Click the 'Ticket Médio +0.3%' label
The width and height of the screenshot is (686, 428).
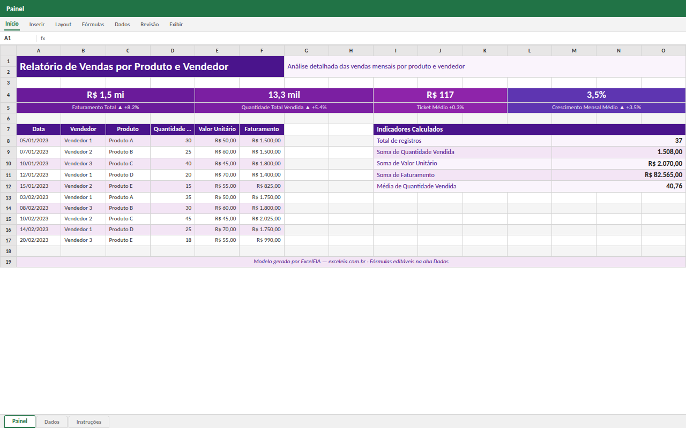[441, 108]
